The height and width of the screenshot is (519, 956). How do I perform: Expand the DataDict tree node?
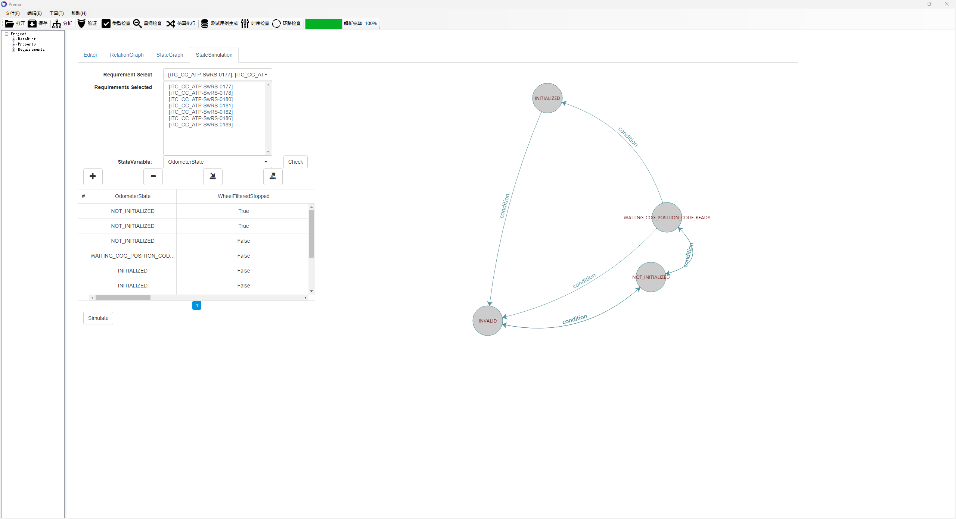(14, 39)
